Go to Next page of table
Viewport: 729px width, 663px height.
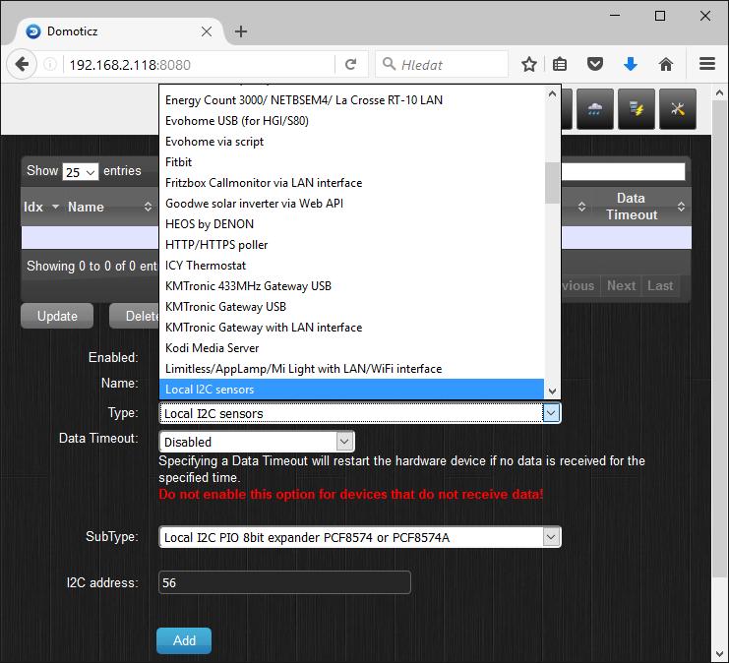pyautogui.click(x=621, y=285)
